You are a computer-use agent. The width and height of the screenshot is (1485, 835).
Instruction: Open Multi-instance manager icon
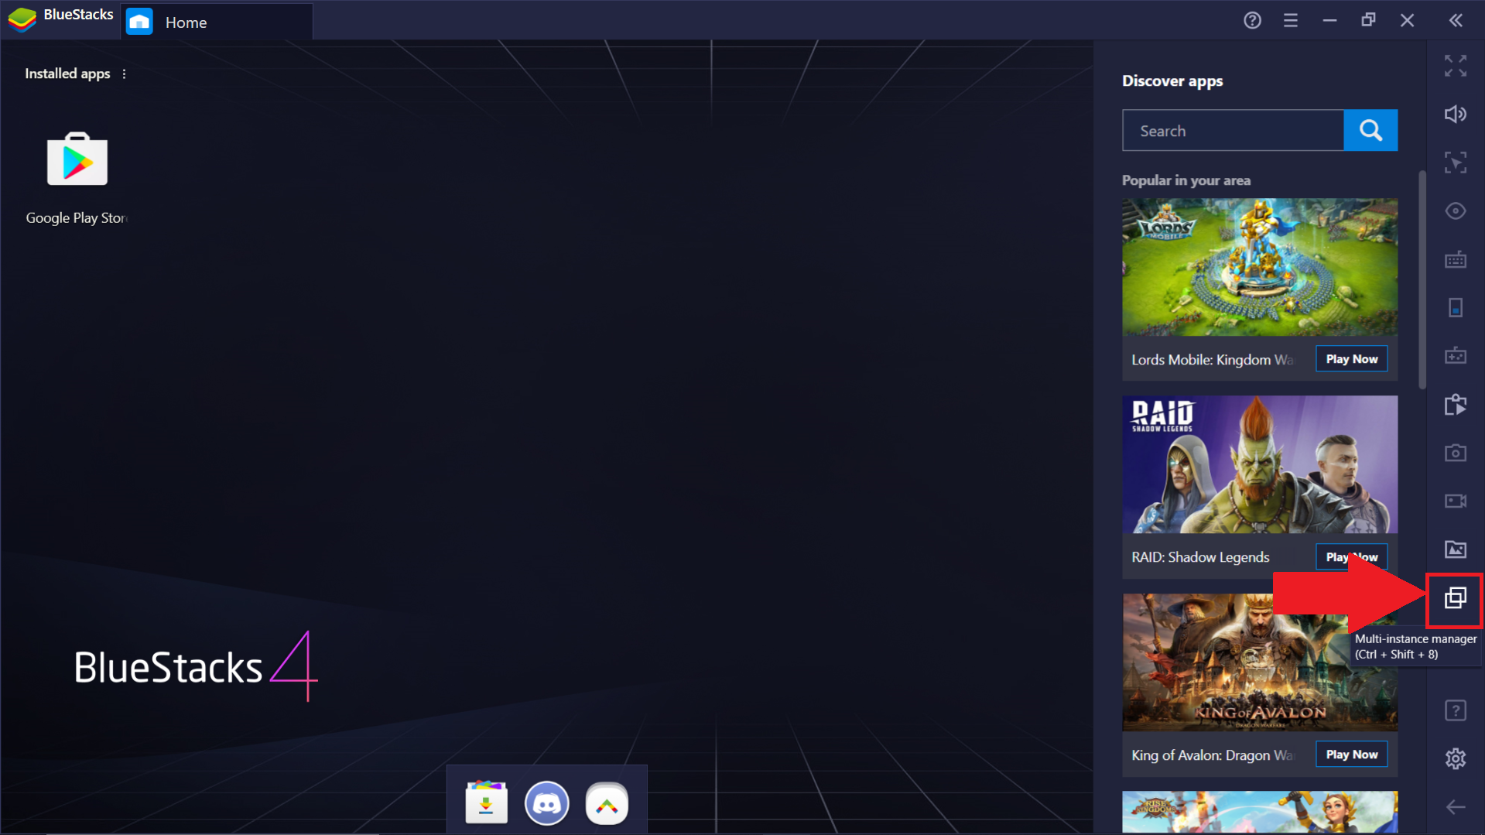[1455, 597]
